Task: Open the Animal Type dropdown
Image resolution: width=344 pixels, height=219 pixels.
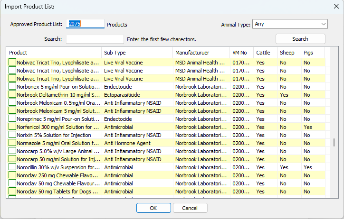Action: [290, 24]
